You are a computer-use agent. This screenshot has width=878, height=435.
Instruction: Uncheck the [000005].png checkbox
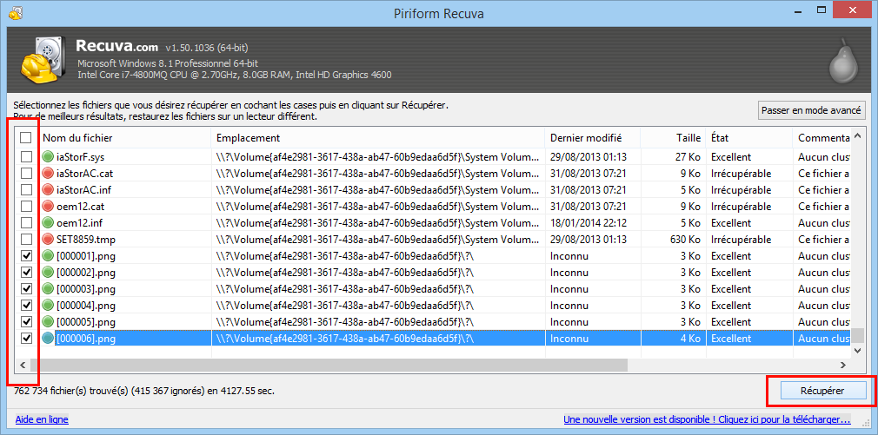tap(26, 322)
